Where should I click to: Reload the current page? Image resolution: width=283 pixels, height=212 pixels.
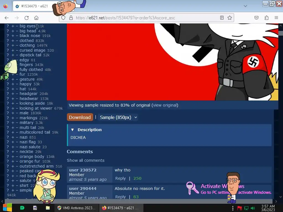pyautogui.click(x=27, y=18)
